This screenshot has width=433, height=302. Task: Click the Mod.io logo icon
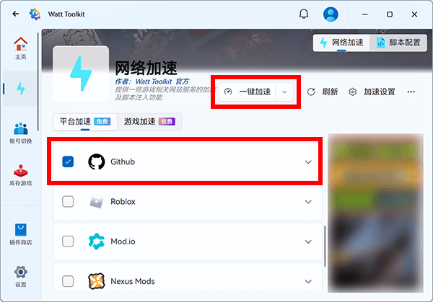click(x=97, y=241)
